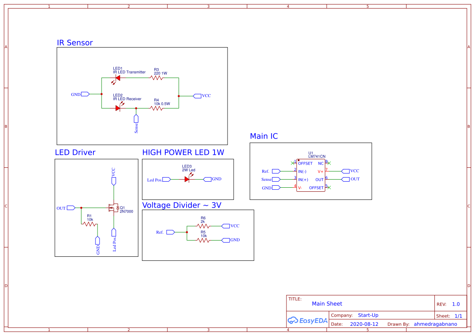475x336 pixels.
Task: Click the '2W Led' label of LED3
Action: click(189, 170)
